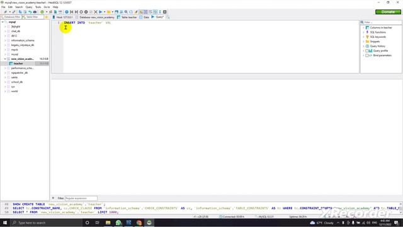The image size is (403, 227).
Task: Select the mysql root session node
Action: pos(12,22)
